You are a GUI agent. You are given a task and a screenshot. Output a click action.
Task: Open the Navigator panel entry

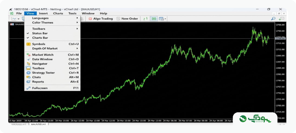tap(53, 64)
